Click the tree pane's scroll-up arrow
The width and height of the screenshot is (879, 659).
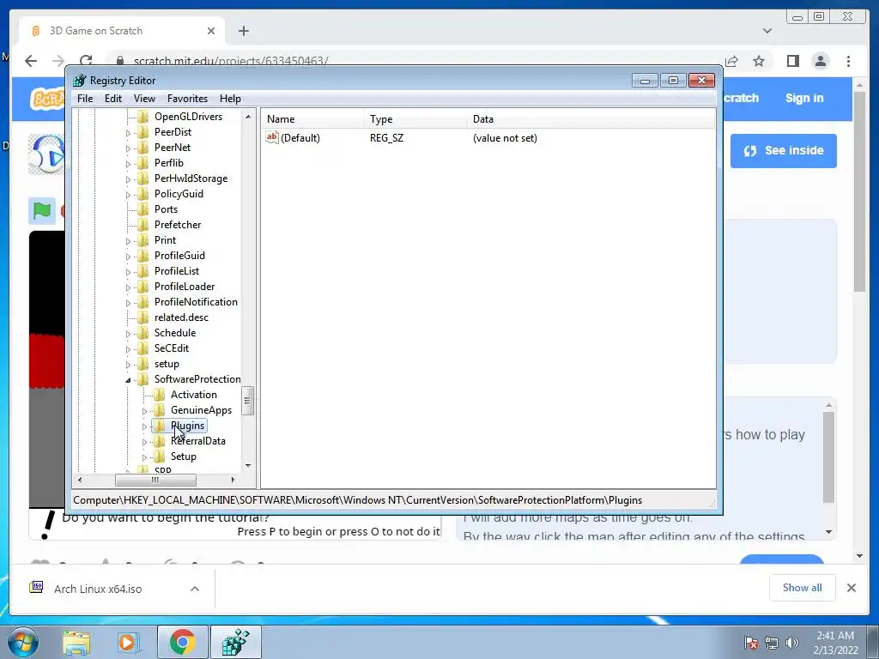coord(248,117)
